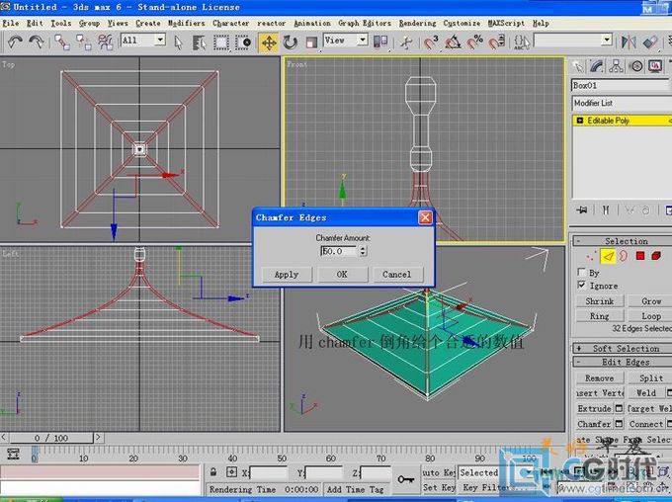This screenshot has height=502, width=672.
Task: Click the time slider 0 / 100 handle
Action: [51, 438]
